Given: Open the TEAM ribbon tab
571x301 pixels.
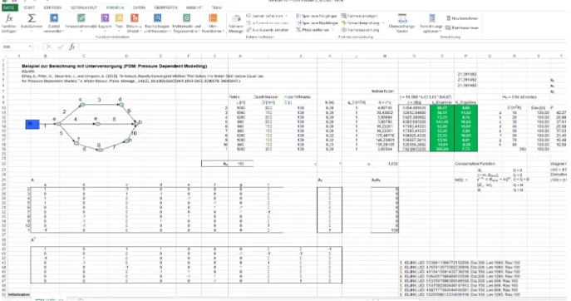Looking at the screenshot, I should click(216, 7).
